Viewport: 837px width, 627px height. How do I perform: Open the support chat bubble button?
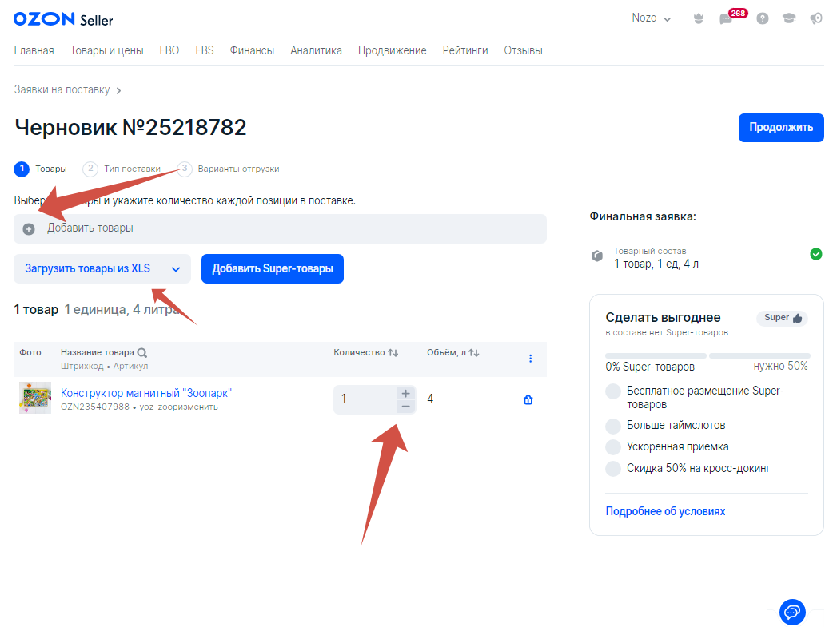[792, 612]
